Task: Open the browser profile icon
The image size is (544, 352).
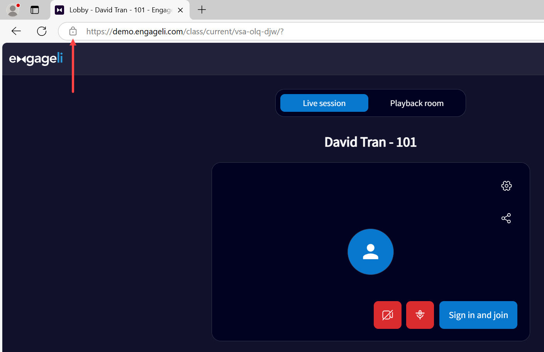Action: click(x=13, y=10)
